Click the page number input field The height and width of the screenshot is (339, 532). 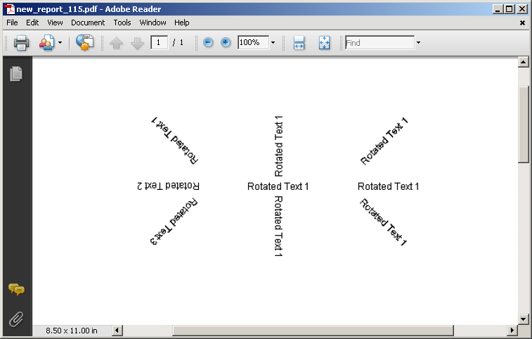pyautogui.click(x=159, y=42)
